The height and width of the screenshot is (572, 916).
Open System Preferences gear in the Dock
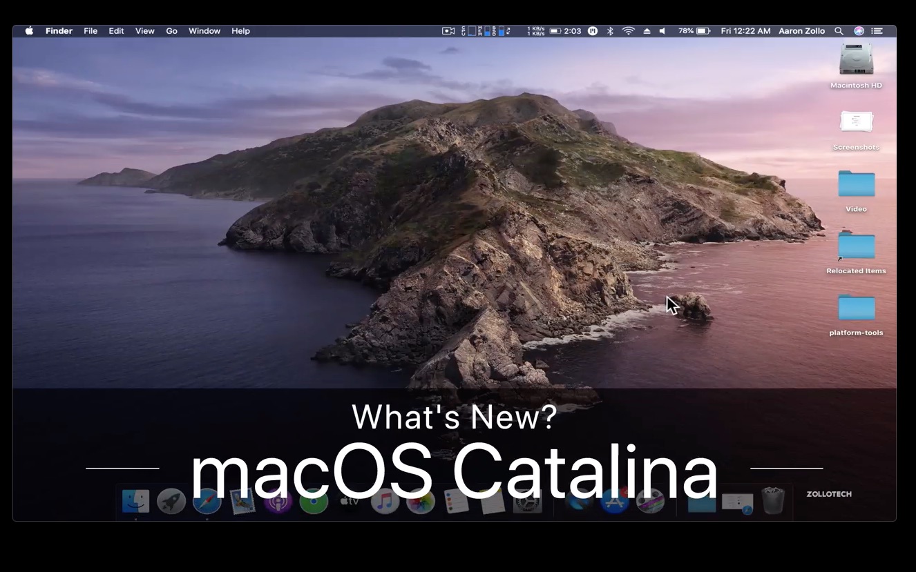(x=527, y=501)
